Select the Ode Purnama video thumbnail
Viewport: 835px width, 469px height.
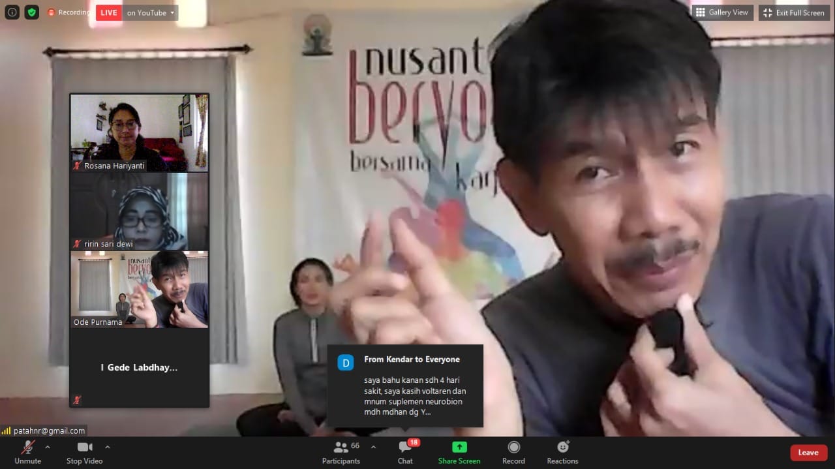[x=139, y=289]
